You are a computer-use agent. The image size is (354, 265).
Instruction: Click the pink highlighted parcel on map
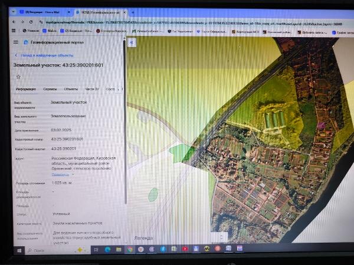[321, 125]
